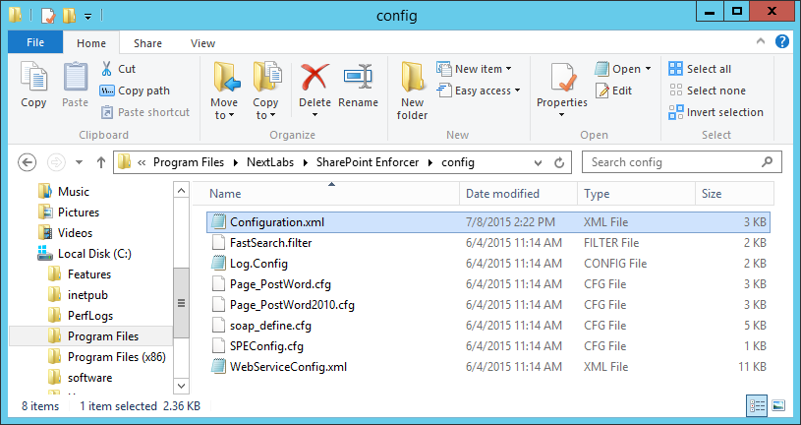
Task: Open the File menu tab
Action: click(35, 43)
